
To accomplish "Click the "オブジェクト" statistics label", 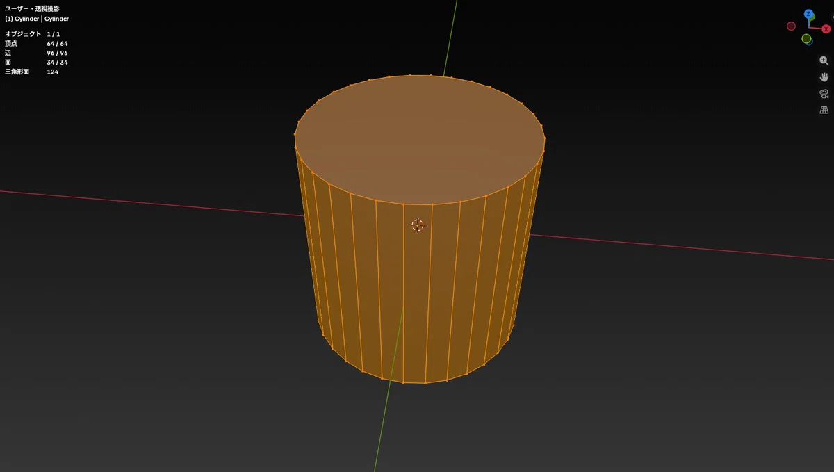I will (23, 34).
